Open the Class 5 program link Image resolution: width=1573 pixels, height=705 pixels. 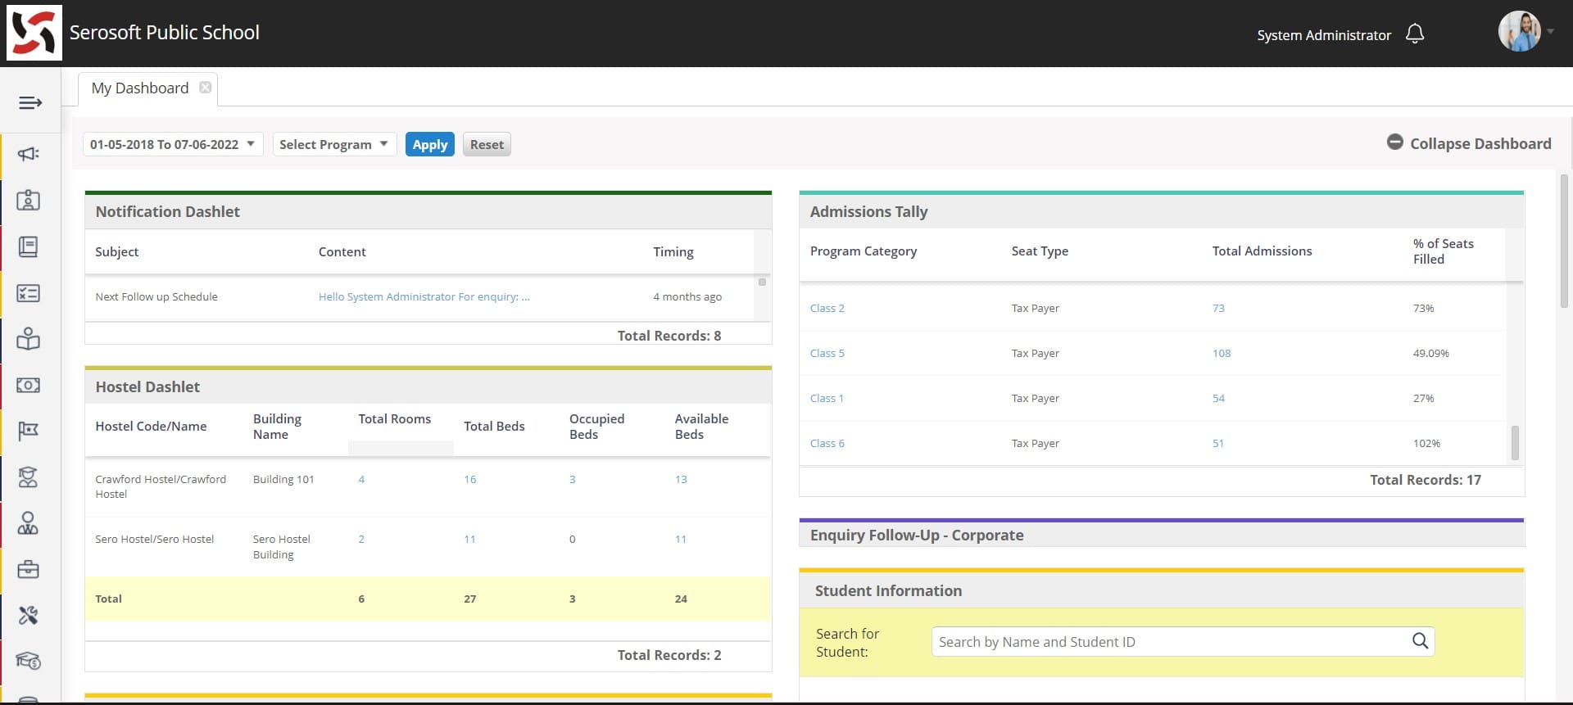(x=827, y=353)
